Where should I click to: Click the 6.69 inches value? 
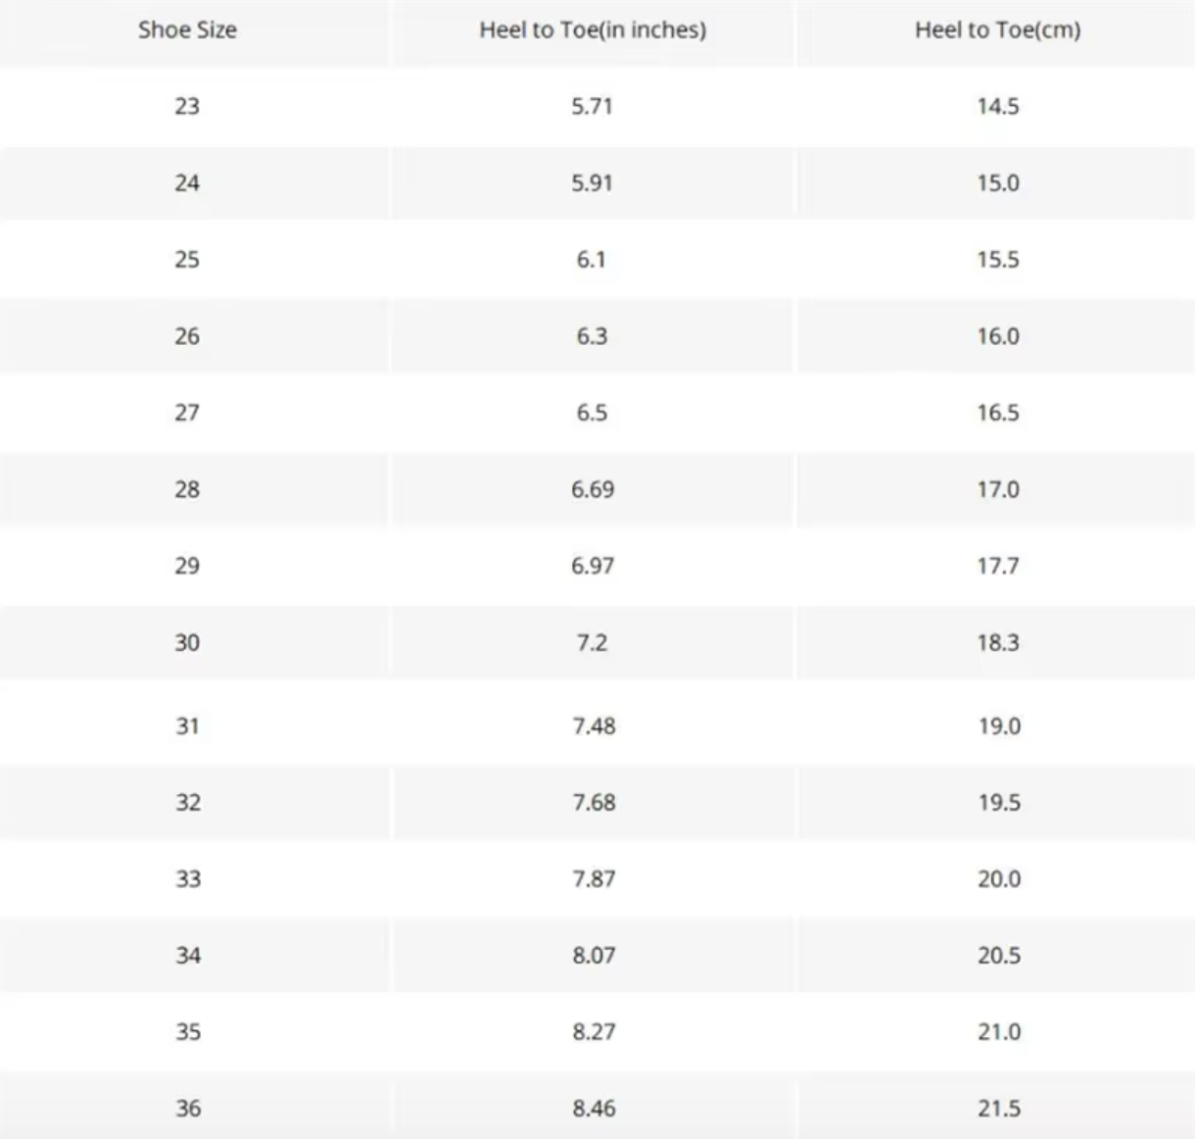coord(593,489)
